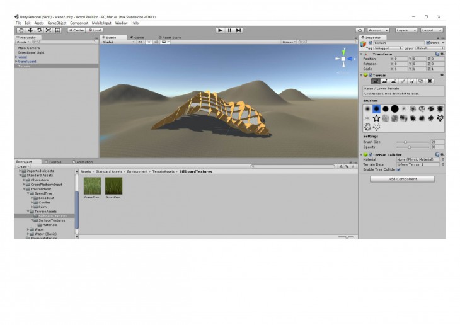Disable the Enable Tree Collider checkbox
Screen dimensions: 460x325
coord(399,169)
